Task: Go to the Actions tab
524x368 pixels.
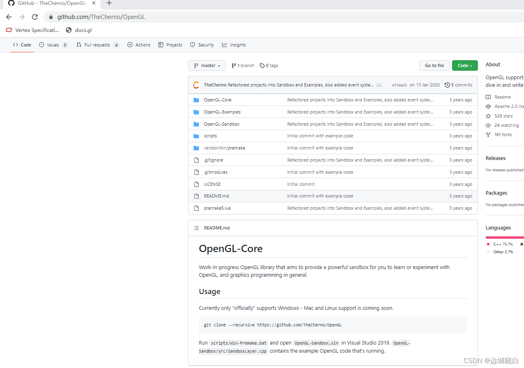Action: tap(139, 45)
